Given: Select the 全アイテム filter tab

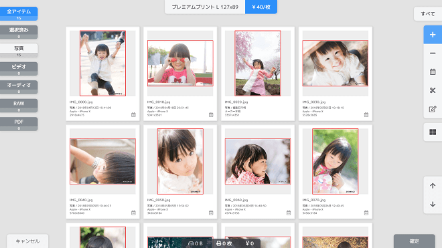Looking at the screenshot, I should pyautogui.click(x=19, y=14).
